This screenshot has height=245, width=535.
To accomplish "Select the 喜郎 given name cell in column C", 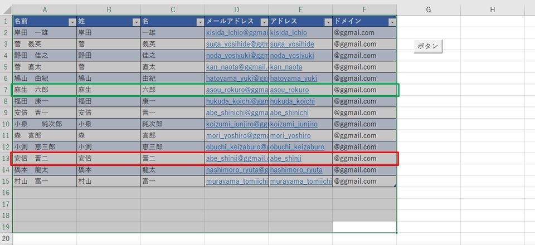I will tap(173, 136).
